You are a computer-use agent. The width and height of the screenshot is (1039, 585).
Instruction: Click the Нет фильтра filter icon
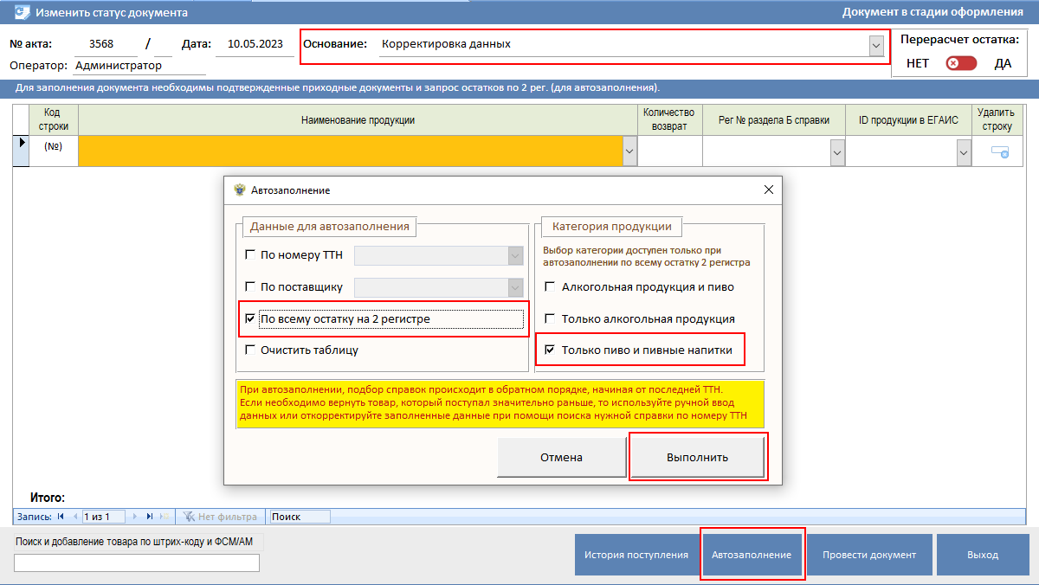coord(189,517)
